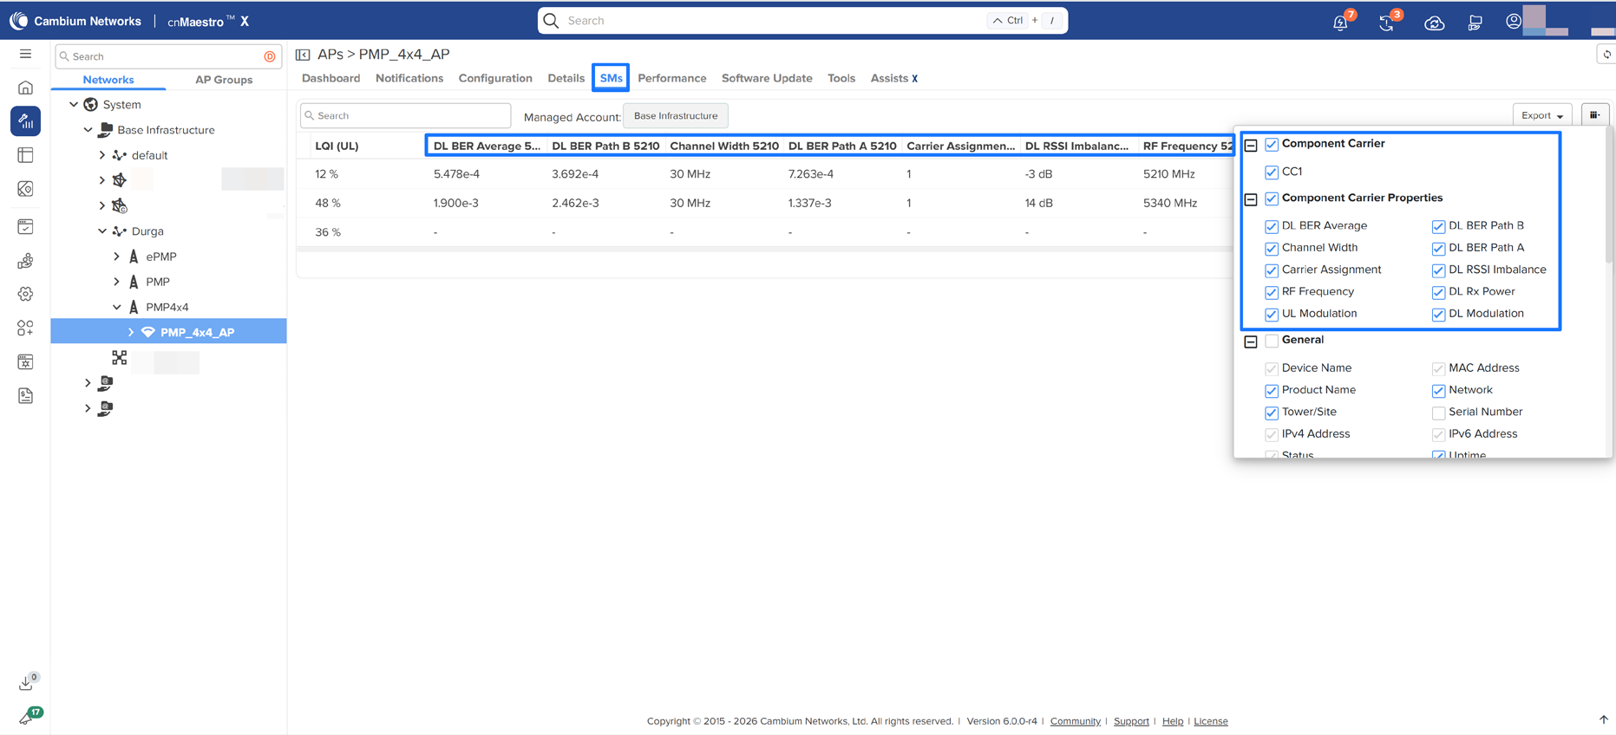Toggle the DL RSSI Imbalance checkbox

pyautogui.click(x=1438, y=270)
